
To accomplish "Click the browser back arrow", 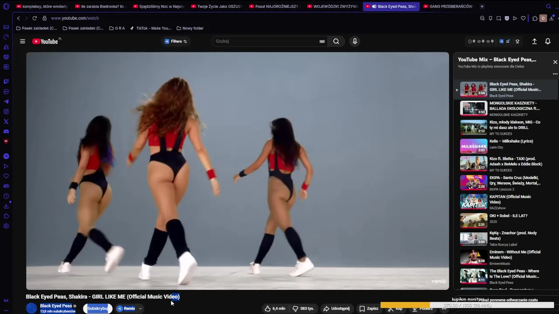I will pyautogui.click(x=18, y=18).
